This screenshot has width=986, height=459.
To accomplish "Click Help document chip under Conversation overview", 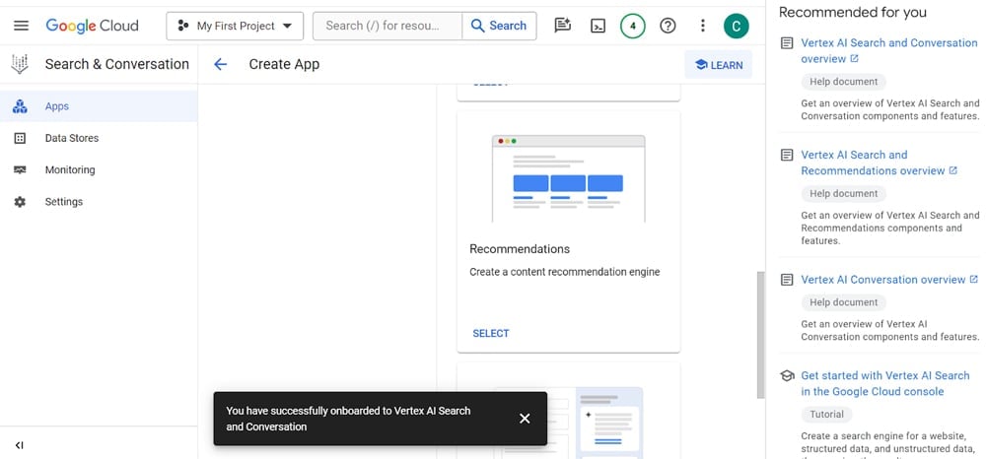I will [843, 302].
